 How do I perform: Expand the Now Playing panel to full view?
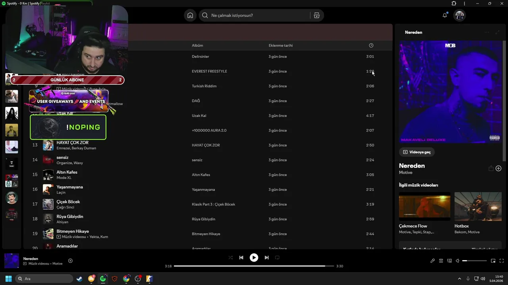point(497,32)
